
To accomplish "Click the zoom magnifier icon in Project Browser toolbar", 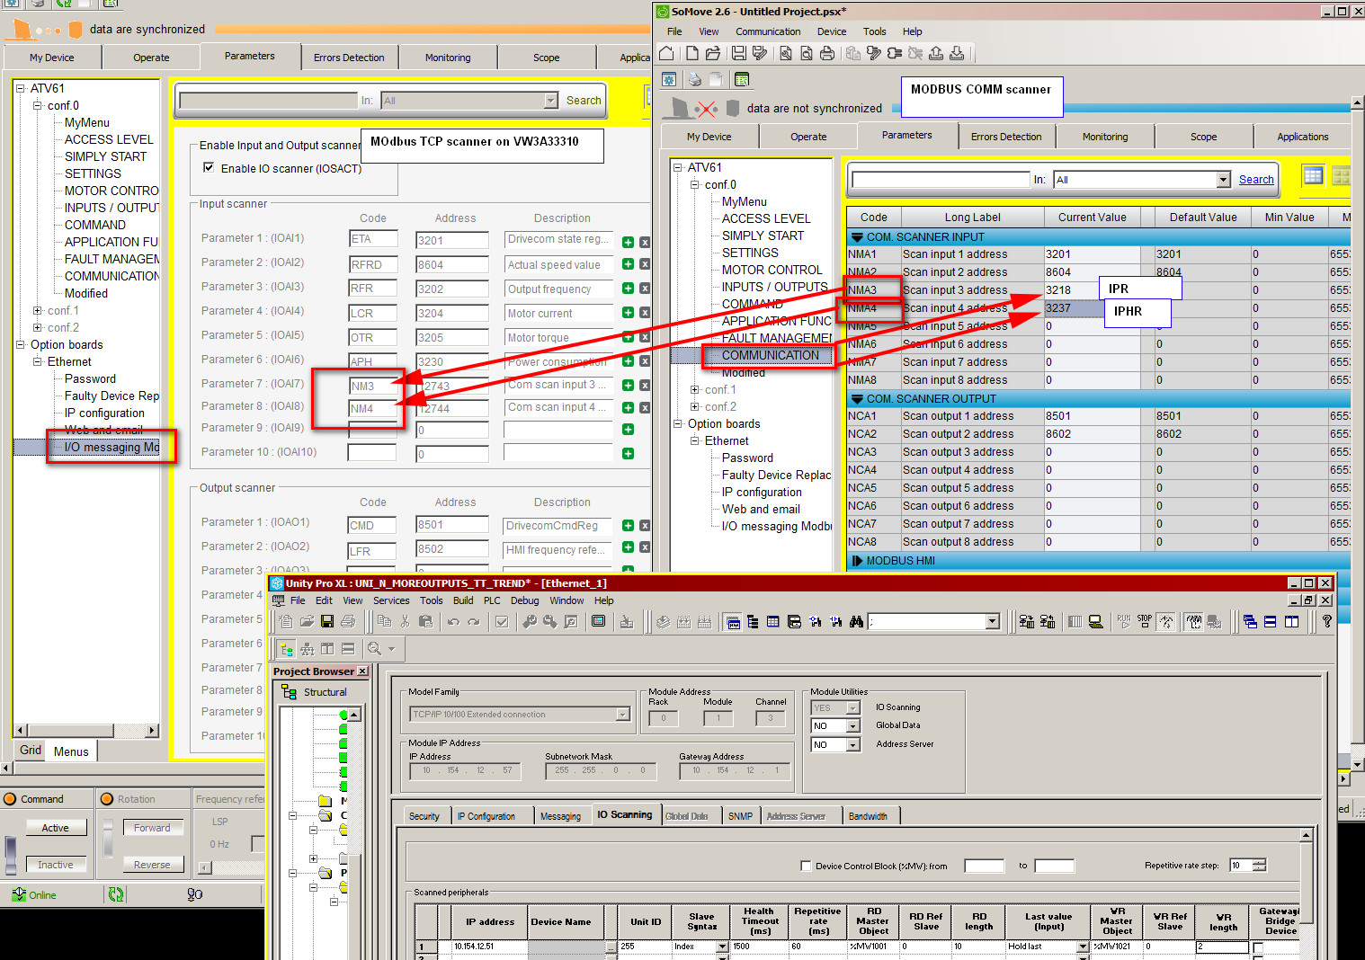I will coord(374,648).
